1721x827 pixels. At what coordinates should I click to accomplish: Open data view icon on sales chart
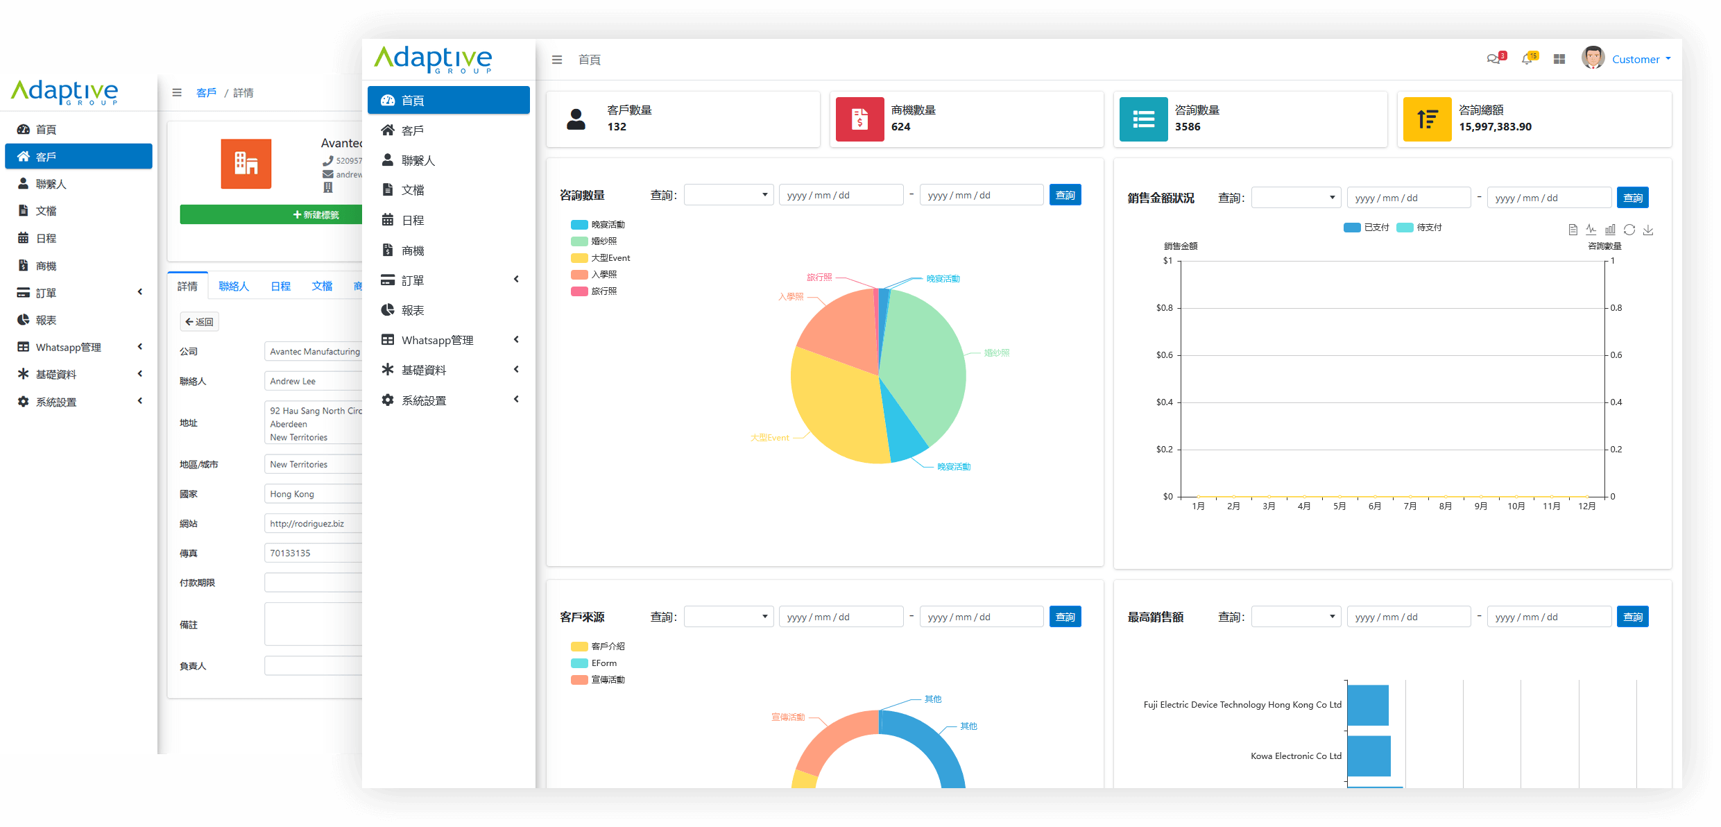pyautogui.click(x=1573, y=230)
